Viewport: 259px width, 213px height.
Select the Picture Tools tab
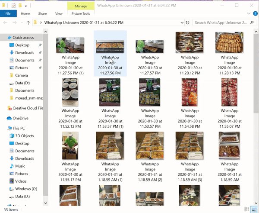coord(81,13)
